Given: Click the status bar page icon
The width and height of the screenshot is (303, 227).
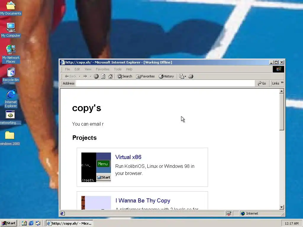Looking at the screenshot, I should pyautogui.click(x=62, y=213).
